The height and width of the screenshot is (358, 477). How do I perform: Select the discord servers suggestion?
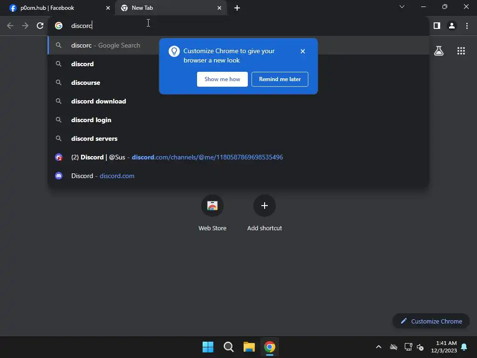tap(238, 138)
